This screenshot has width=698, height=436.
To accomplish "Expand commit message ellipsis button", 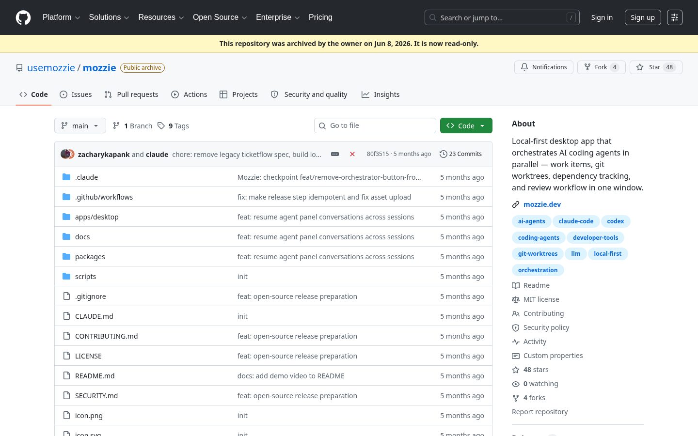I will coord(335,154).
